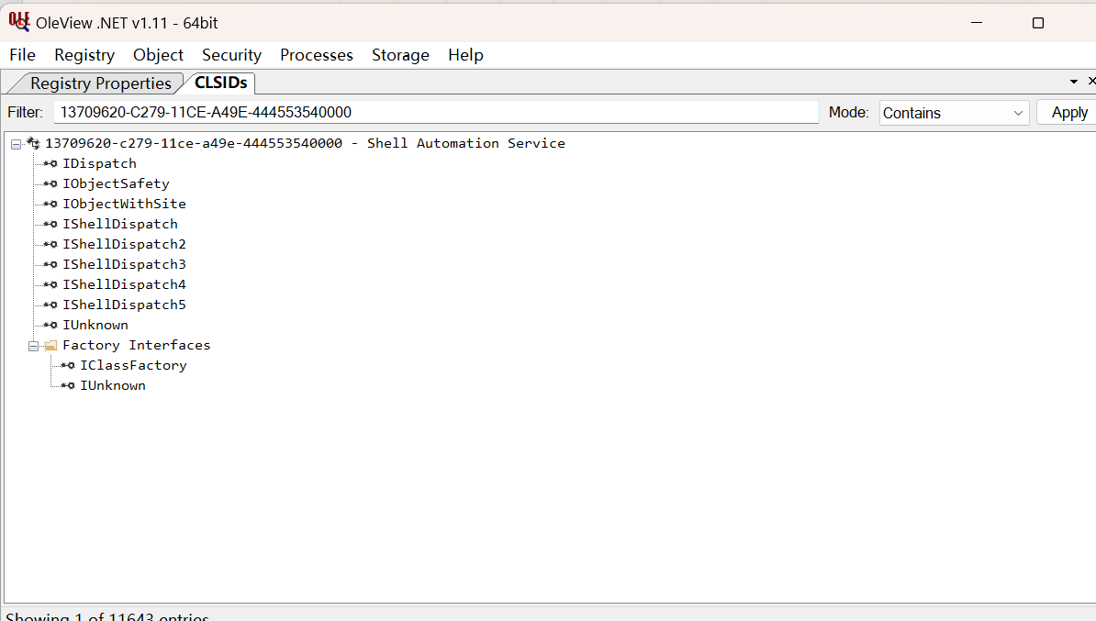Click the interface icon beside IClassFactory
Image resolution: width=1096 pixels, height=621 pixels.
(69, 365)
